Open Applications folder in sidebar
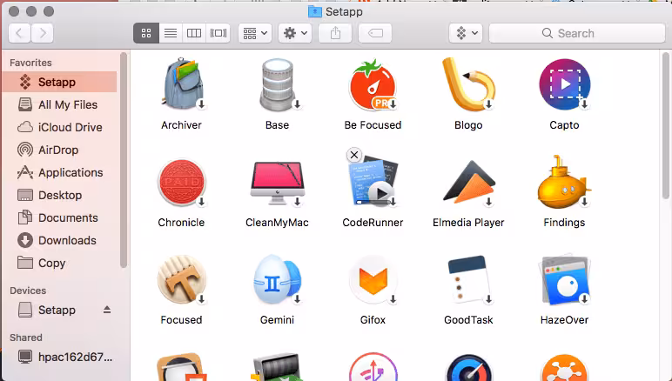Screen dimensions: 672x381 click(59, 172)
